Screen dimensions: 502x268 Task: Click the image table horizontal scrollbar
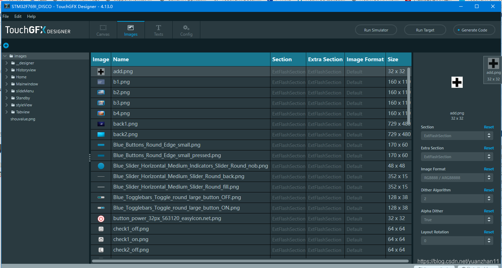click(250, 261)
